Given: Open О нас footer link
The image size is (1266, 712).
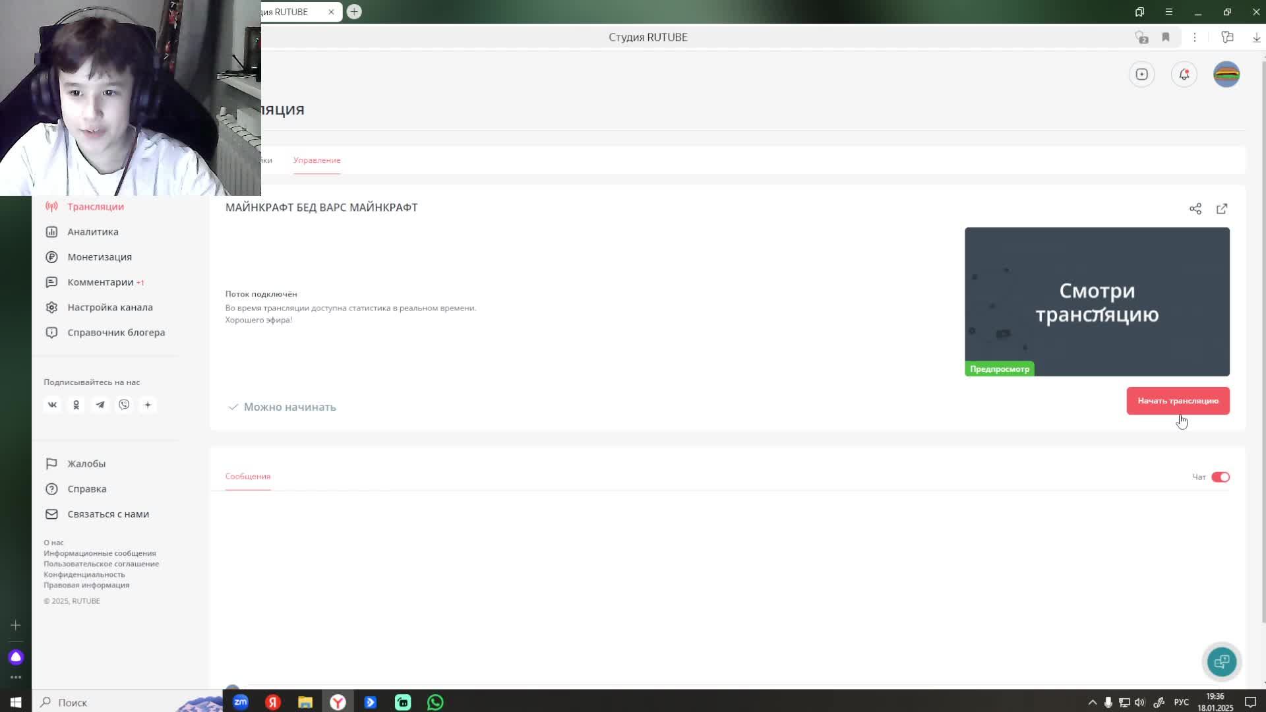Looking at the screenshot, I should coord(53,543).
